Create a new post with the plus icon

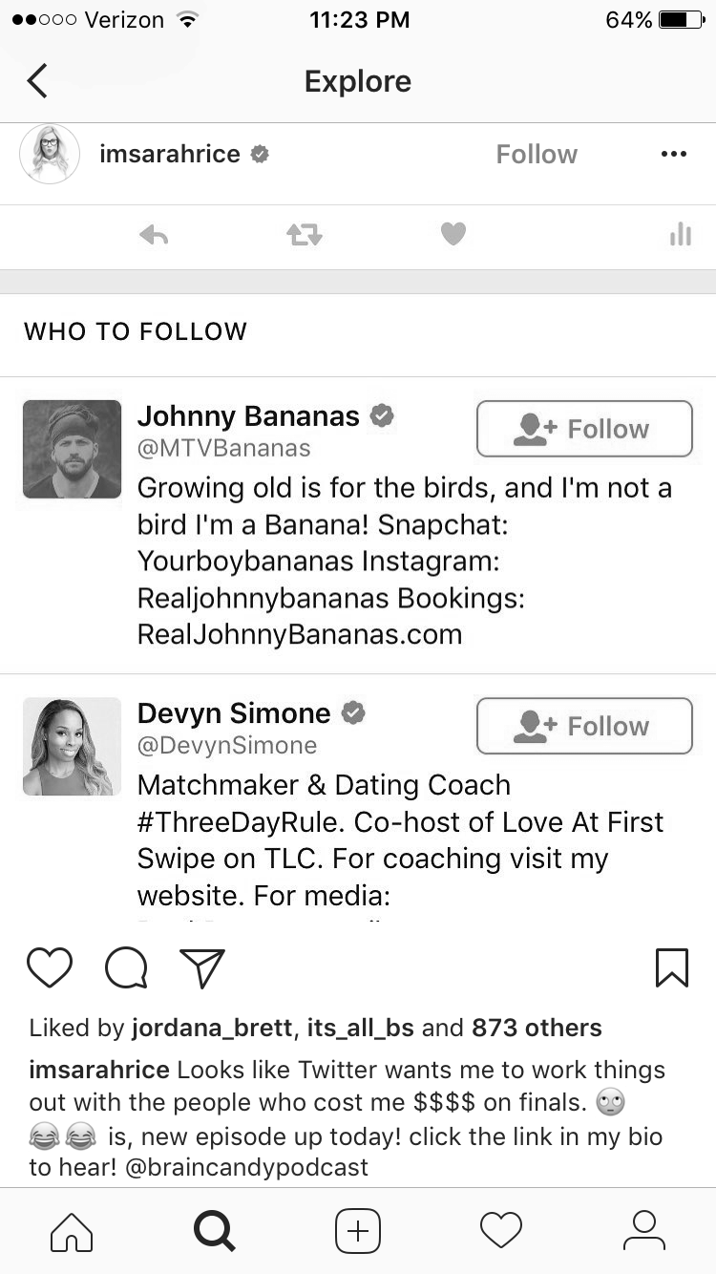coord(358,1231)
